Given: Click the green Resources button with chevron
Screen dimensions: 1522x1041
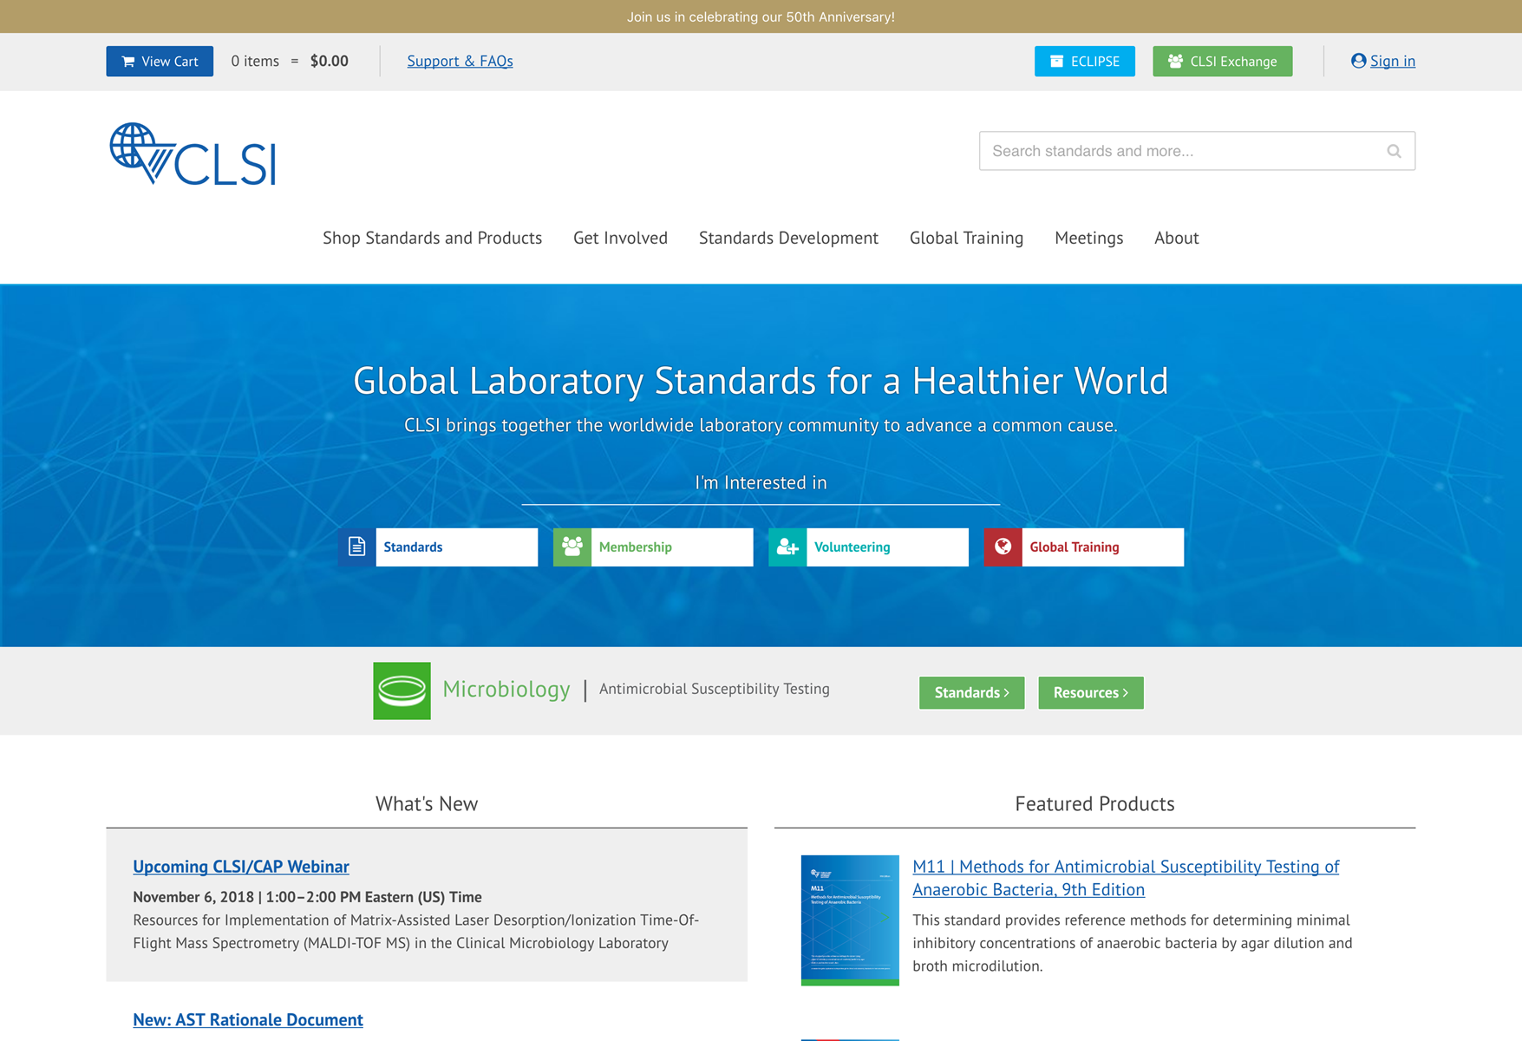Looking at the screenshot, I should tap(1090, 692).
